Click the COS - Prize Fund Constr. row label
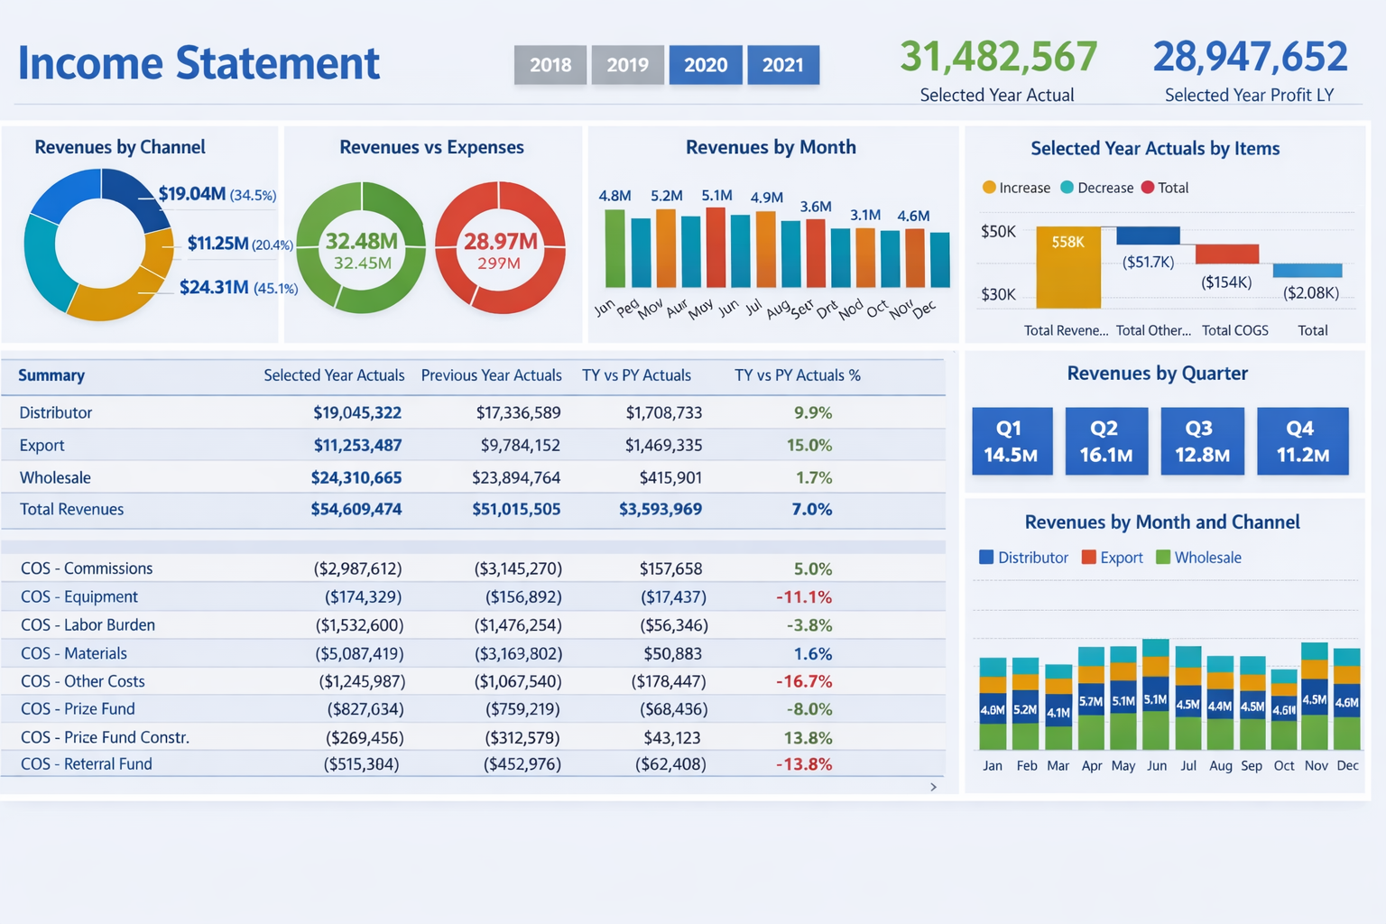The image size is (1386, 924). (x=105, y=737)
